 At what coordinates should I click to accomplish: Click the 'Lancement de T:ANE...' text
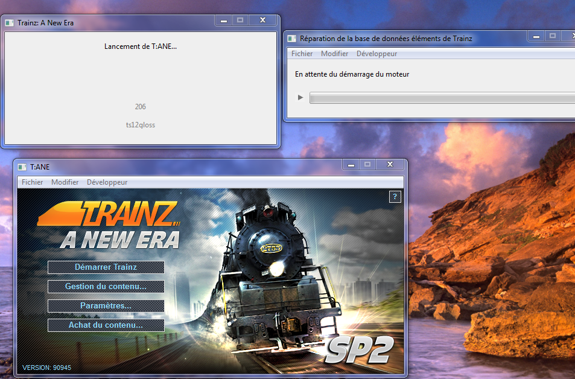tap(141, 46)
